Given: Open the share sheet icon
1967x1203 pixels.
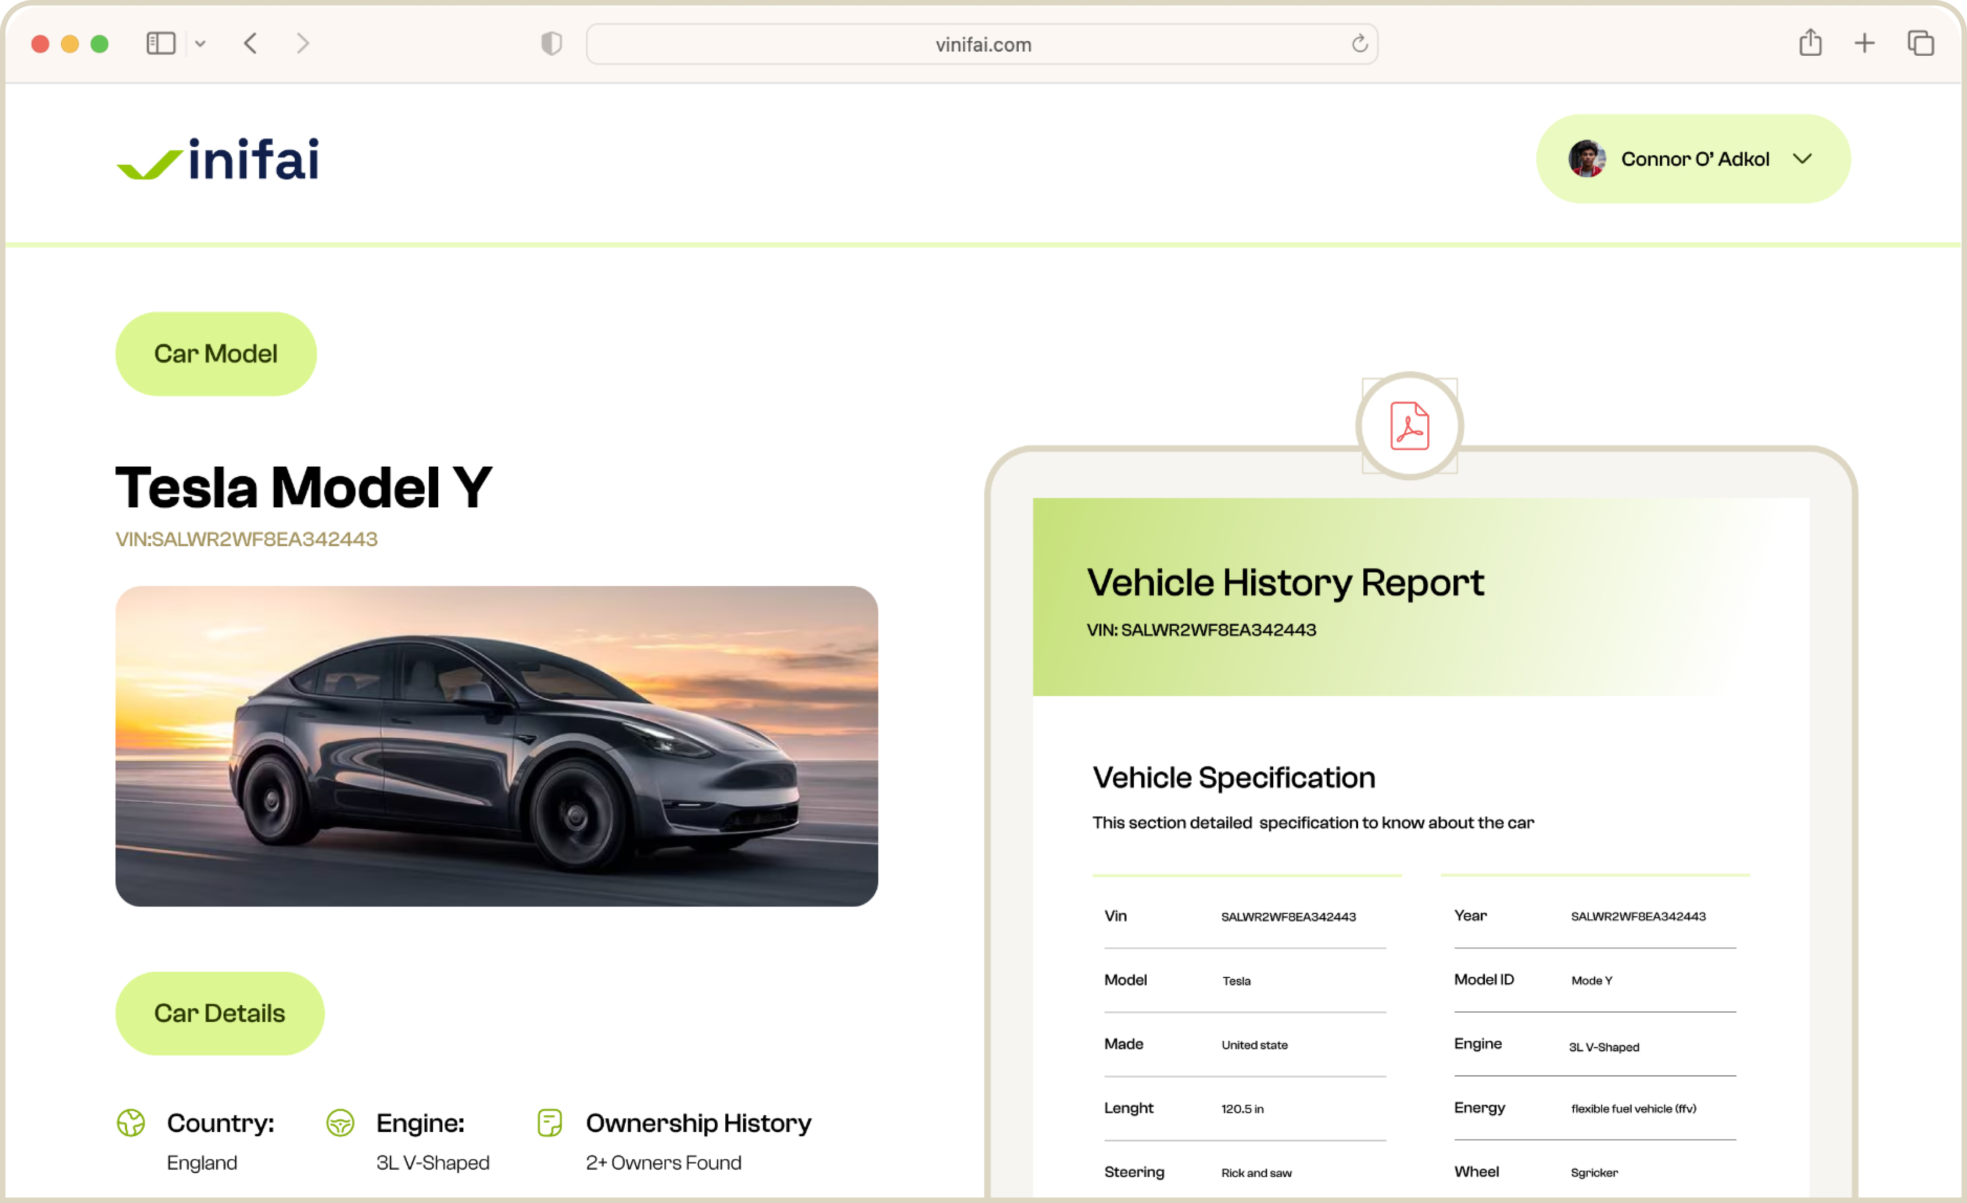Looking at the screenshot, I should tap(1811, 43).
